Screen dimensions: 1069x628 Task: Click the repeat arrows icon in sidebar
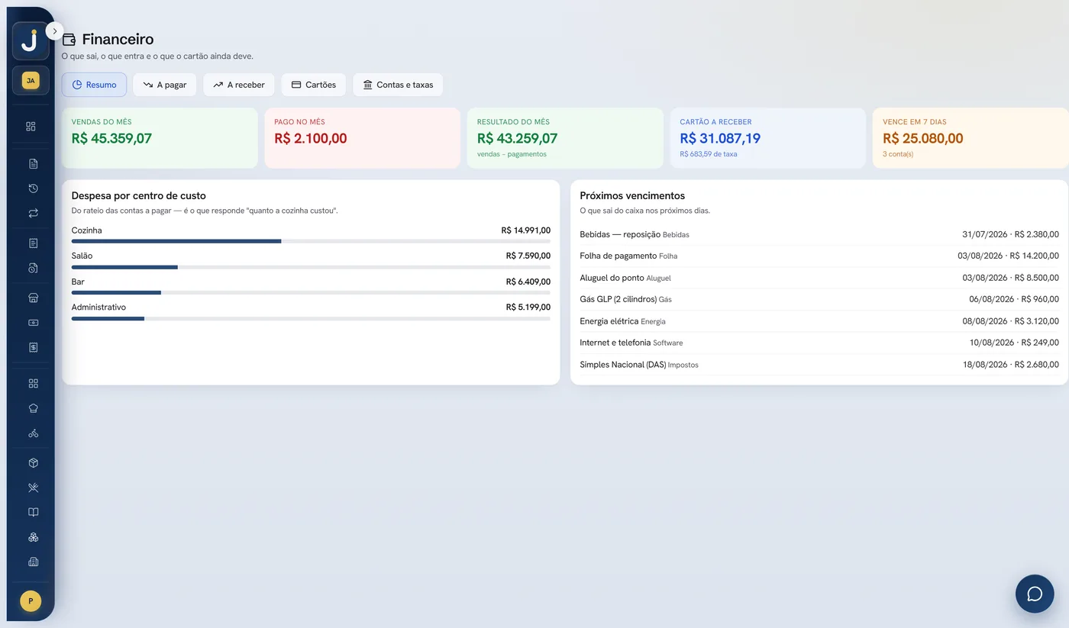[x=33, y=214]
